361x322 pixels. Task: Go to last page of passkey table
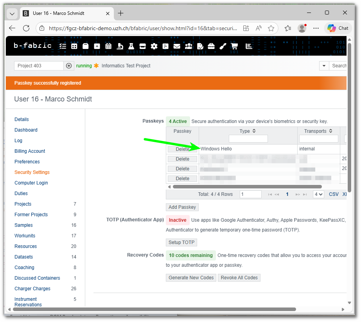[x=305, y=194]
